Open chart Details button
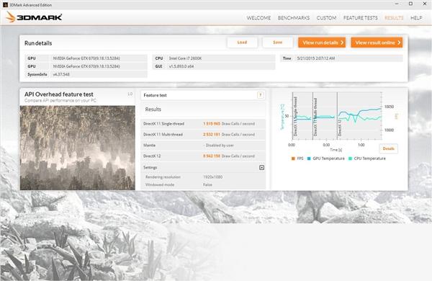432x281 pixels. click(x=389, y=148)
